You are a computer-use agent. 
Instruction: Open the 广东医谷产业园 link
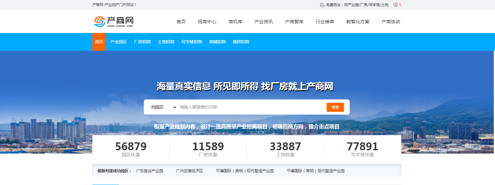coord(150,171)
